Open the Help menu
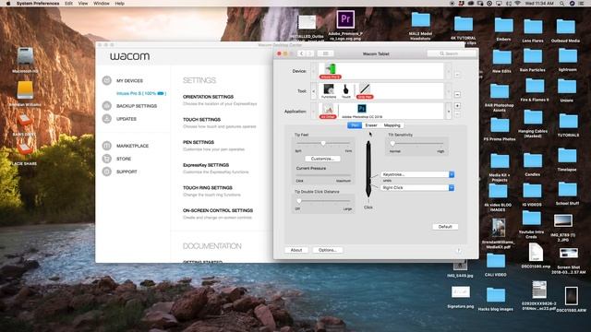Image resolution: width=591 pixels, height=332 pixels. pos(119,4)
